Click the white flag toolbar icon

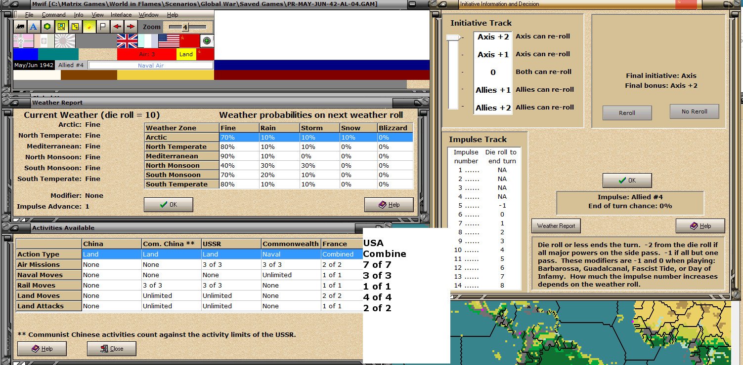[x=103, y=27]
